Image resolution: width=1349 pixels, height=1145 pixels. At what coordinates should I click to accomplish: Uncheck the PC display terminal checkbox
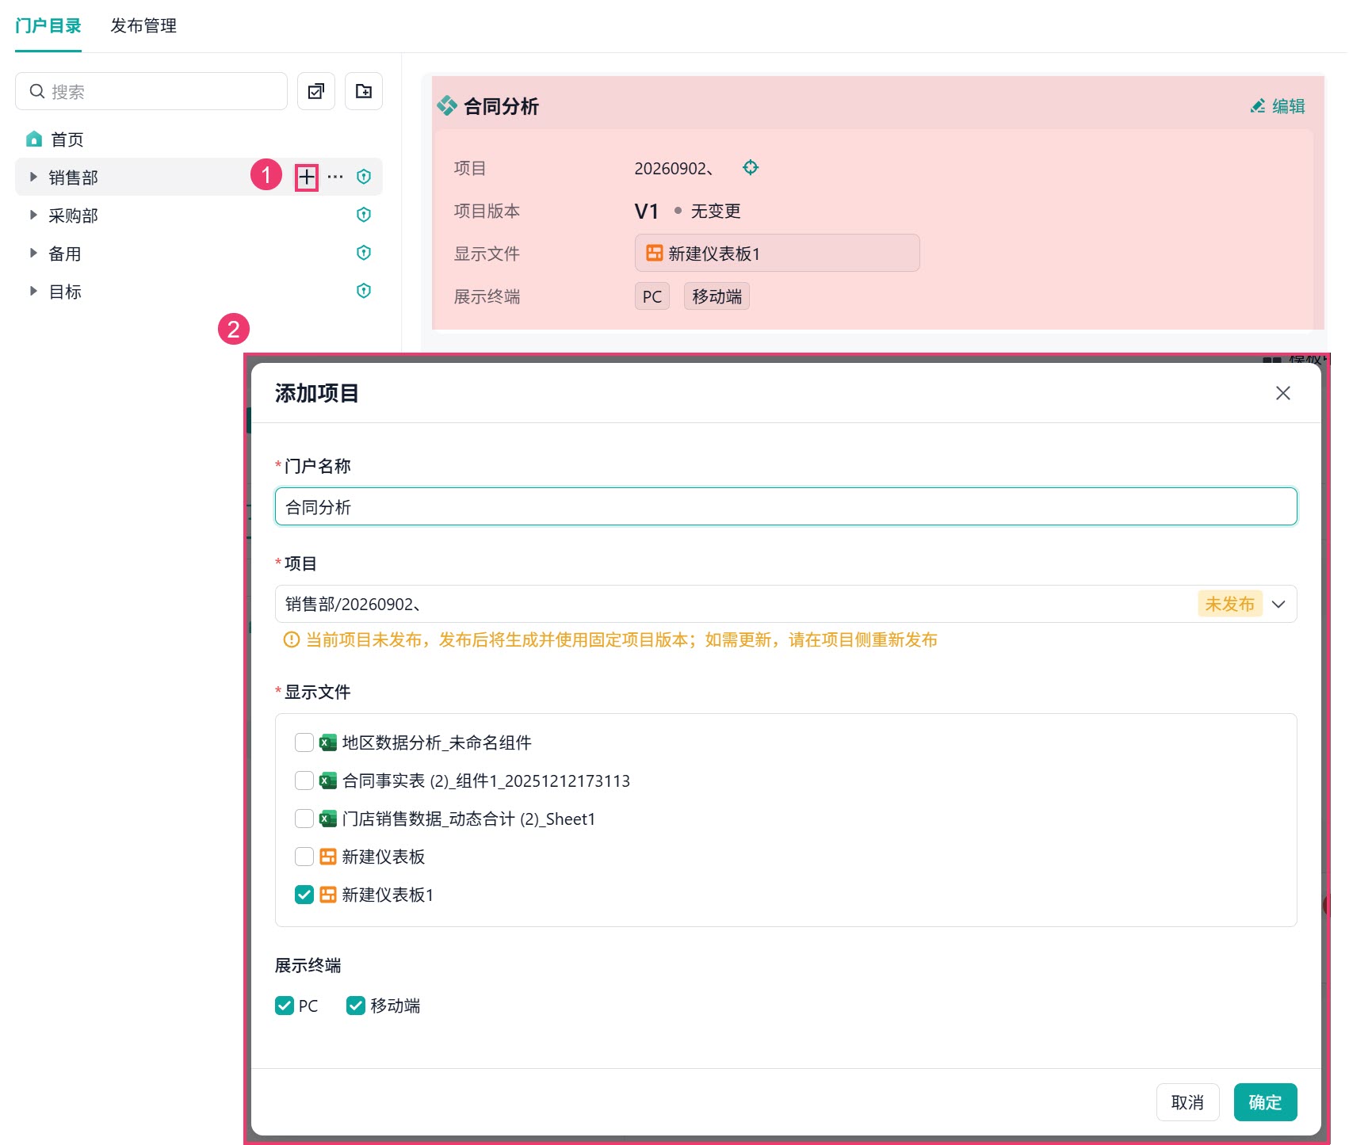tap(285, 1006)
